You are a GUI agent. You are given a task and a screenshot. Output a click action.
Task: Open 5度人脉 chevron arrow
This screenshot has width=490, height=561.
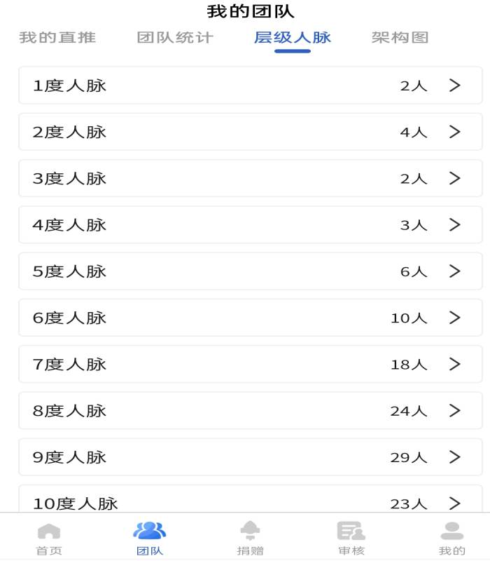pyautogui.click(x=455, y=271)
